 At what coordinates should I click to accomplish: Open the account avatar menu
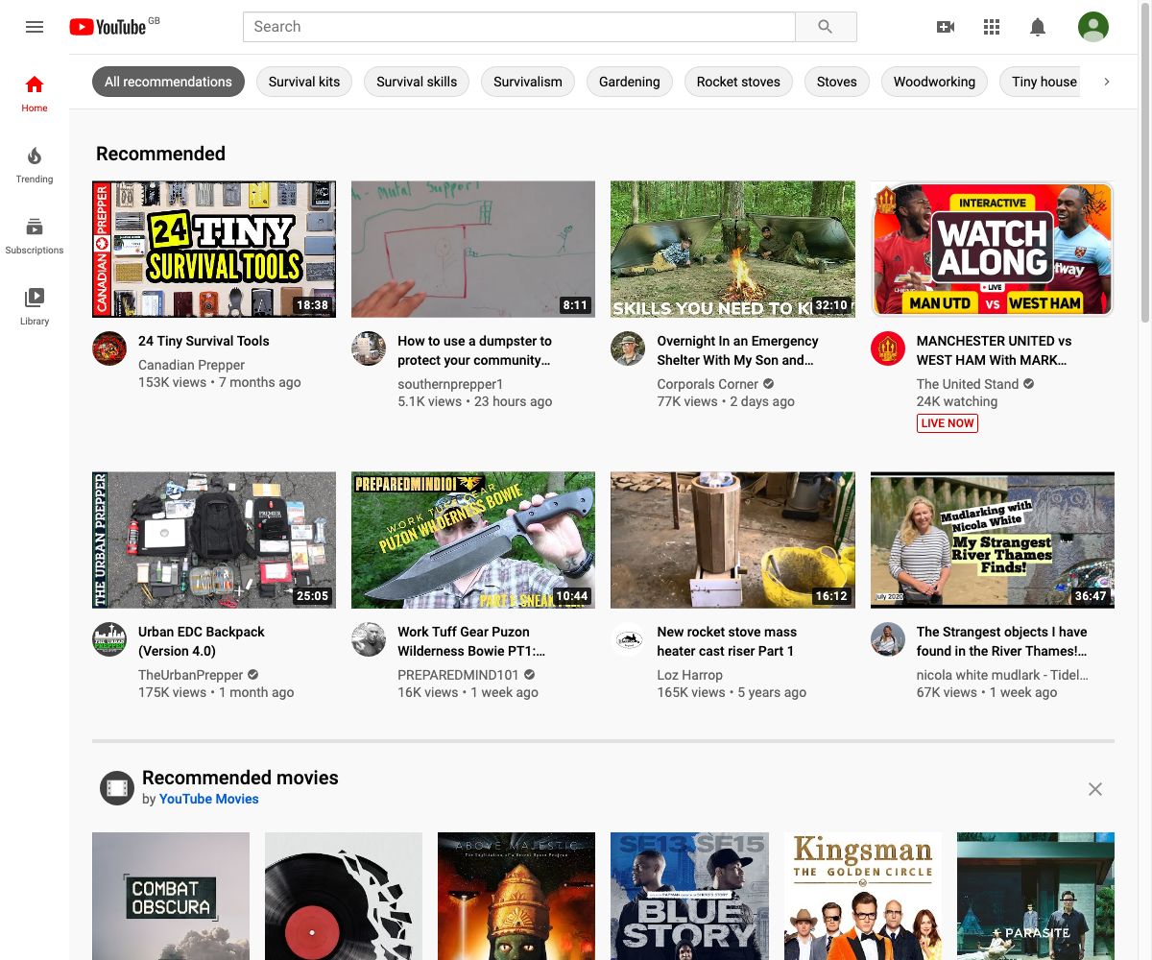click(x=1092, y=27)
